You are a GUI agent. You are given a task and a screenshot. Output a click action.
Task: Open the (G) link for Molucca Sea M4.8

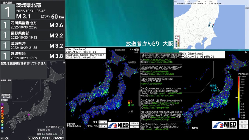pyautogui.click(x=156, y=72)
